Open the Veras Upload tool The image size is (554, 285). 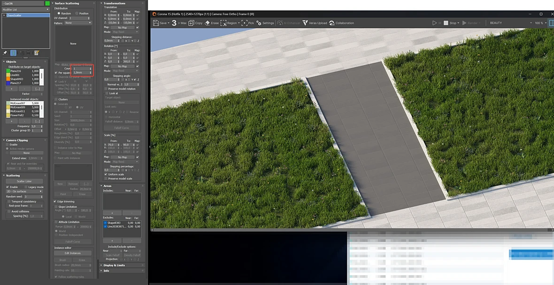coord(305,23)
